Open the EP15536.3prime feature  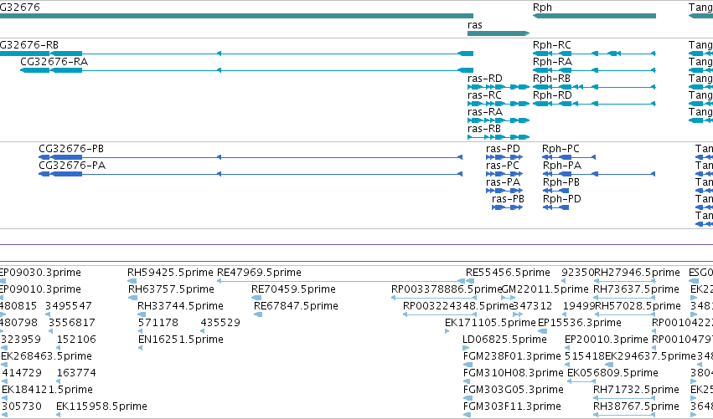click(x=579, y=323)
